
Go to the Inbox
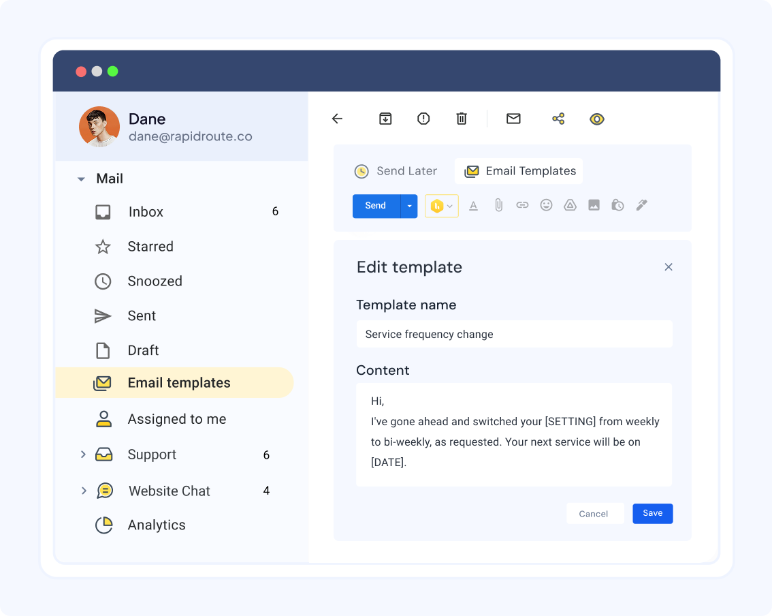(146, 212)
